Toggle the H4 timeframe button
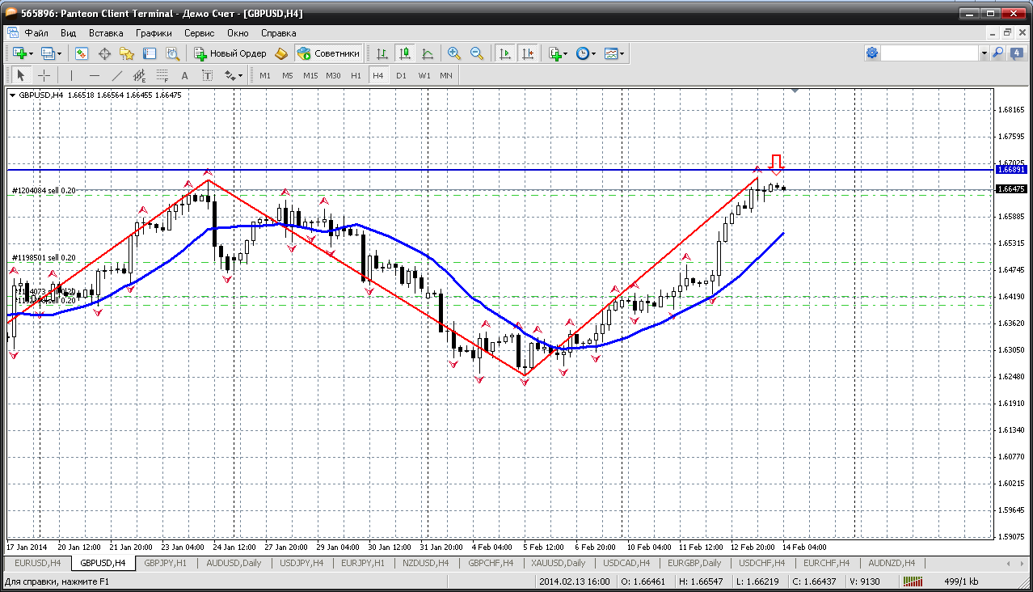This screenshot has height=592, width=1033. [x=377, y=75]
